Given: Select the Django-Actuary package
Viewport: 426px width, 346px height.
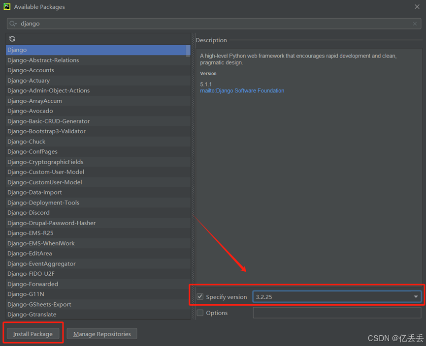Looking at the screenshot, I should click(98, 81).
